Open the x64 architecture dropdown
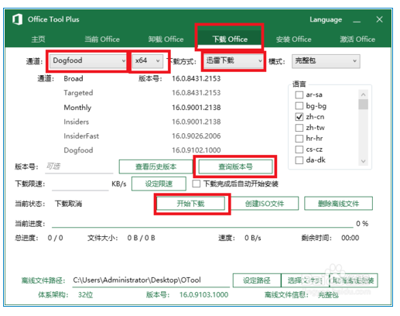Image resolution: width=400 pixels, height=316 pixels. 148,61
